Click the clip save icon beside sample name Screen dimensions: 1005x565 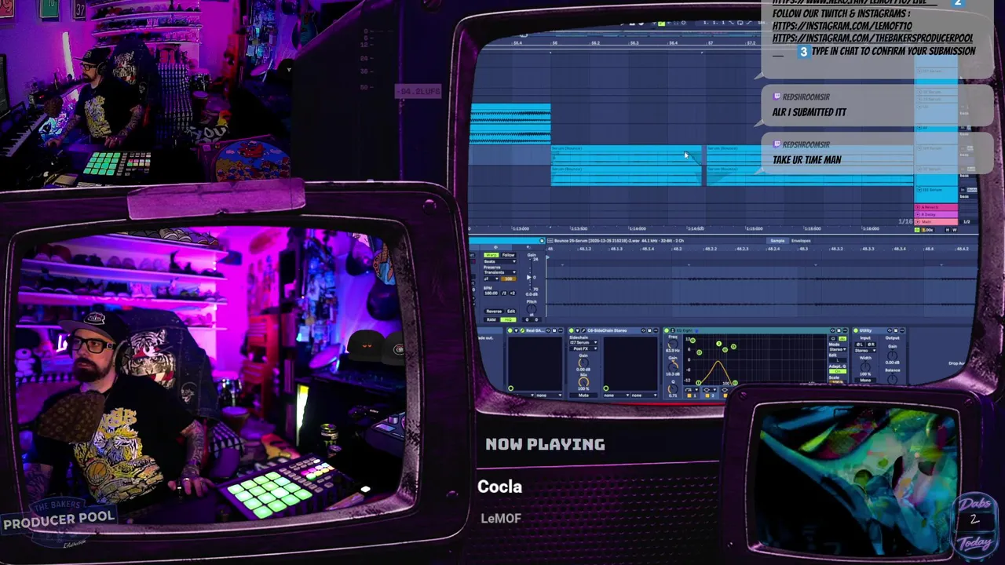[x=542, y=240]
